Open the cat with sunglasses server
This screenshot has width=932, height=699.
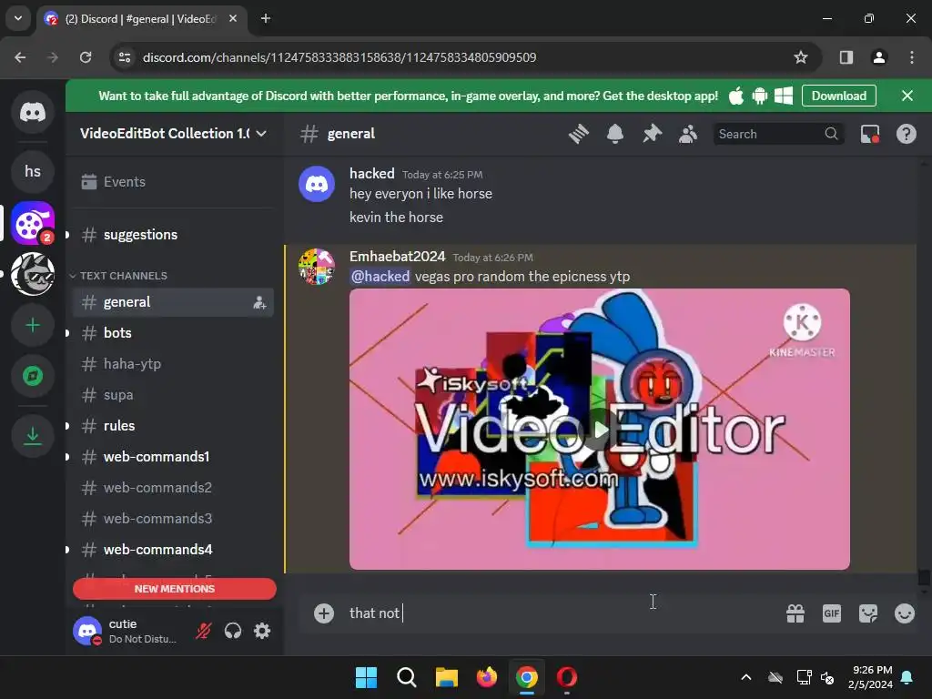[x=33, y=274]
